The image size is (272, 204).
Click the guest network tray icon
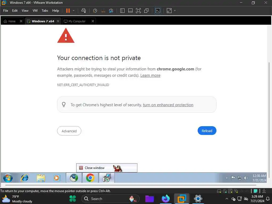point(240,178)
